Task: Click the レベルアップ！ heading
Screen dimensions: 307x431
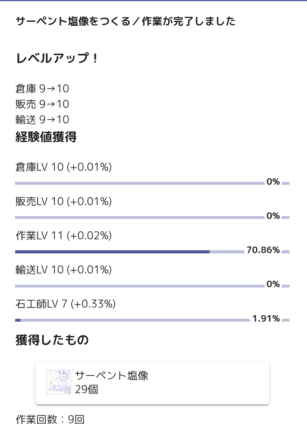Action: (x=57, y=58)
